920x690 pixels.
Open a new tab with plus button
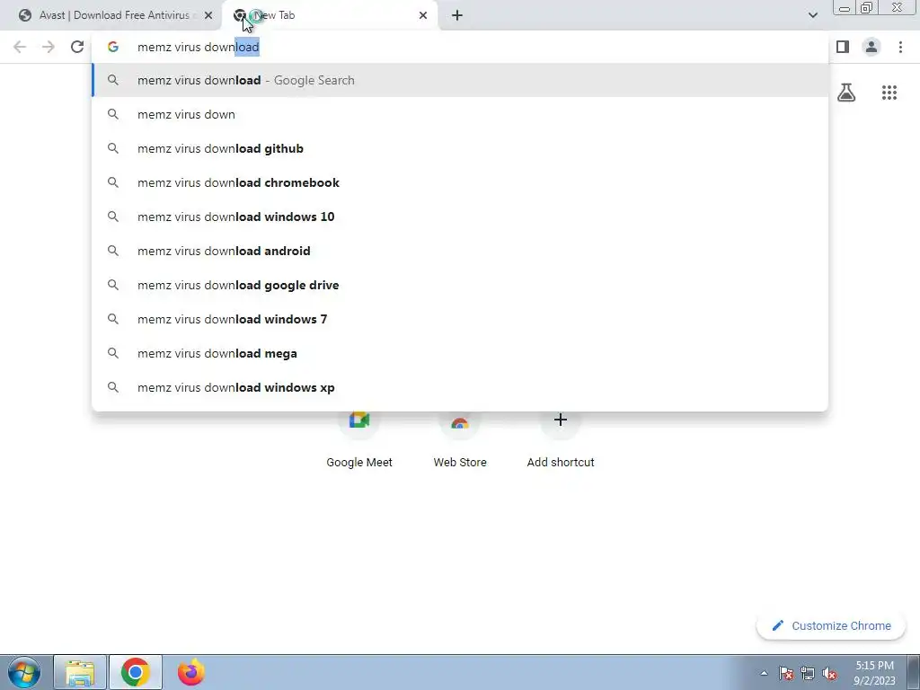pyautogui.click(x=457, y=15)
